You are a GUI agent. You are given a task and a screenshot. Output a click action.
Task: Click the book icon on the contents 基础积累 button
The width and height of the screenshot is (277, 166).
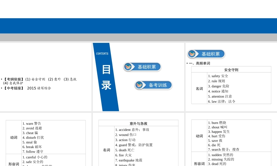pyautogui.click(x=128, y=67)
